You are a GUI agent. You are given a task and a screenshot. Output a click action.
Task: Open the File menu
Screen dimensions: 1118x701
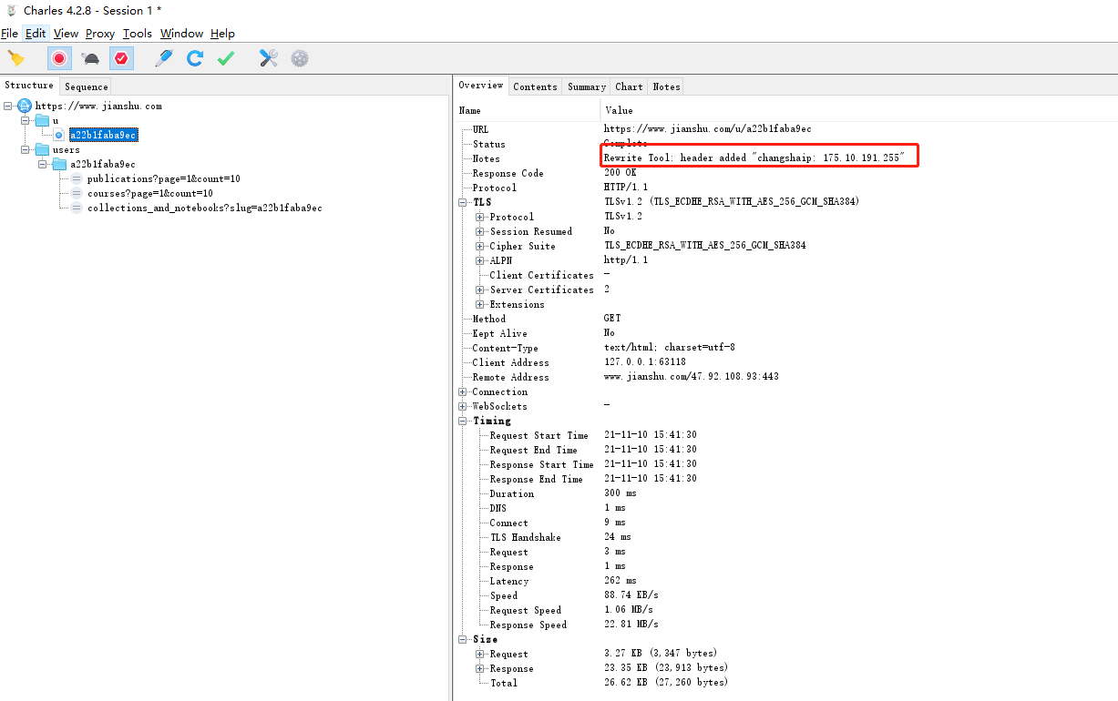(9, 34)
